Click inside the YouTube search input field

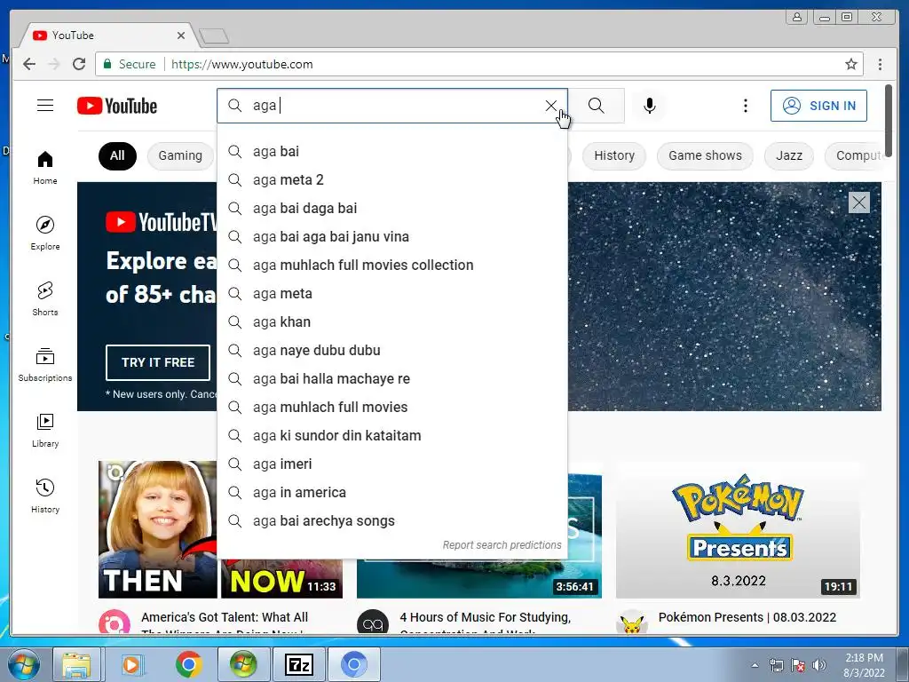coord(394,106)
